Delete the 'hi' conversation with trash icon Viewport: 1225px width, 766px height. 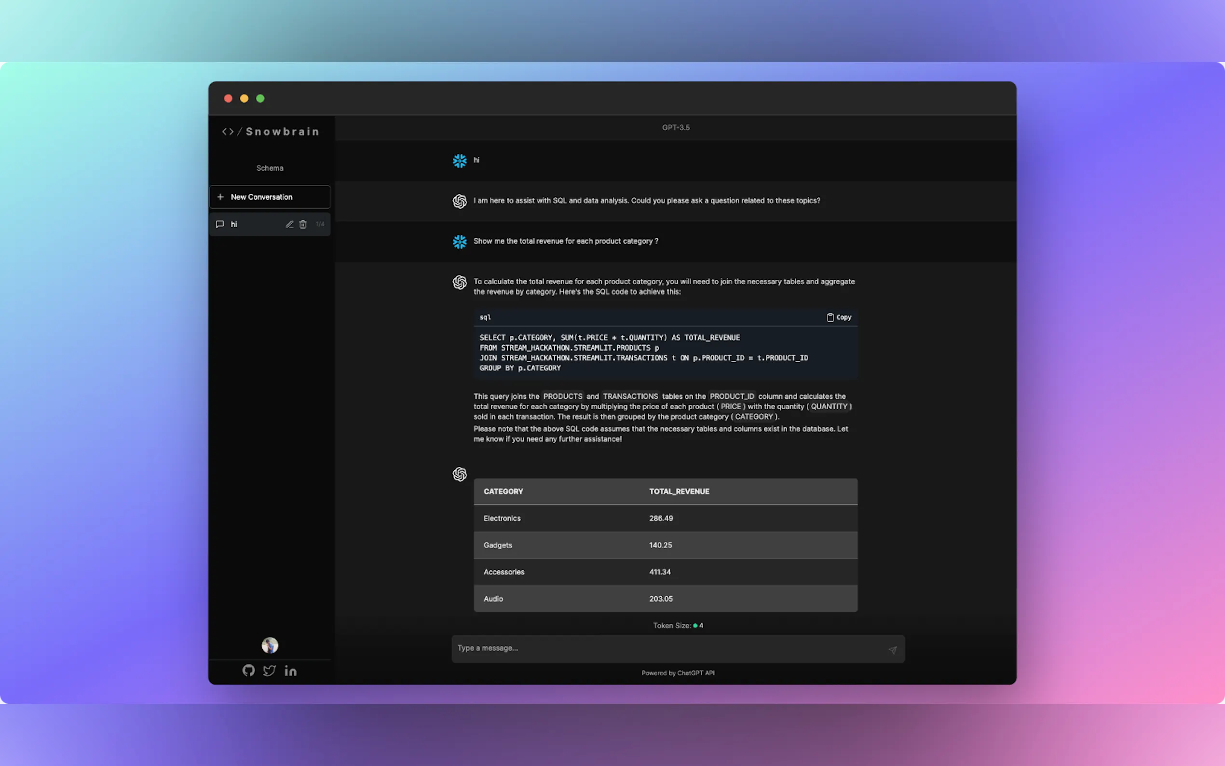pos(303,224)
